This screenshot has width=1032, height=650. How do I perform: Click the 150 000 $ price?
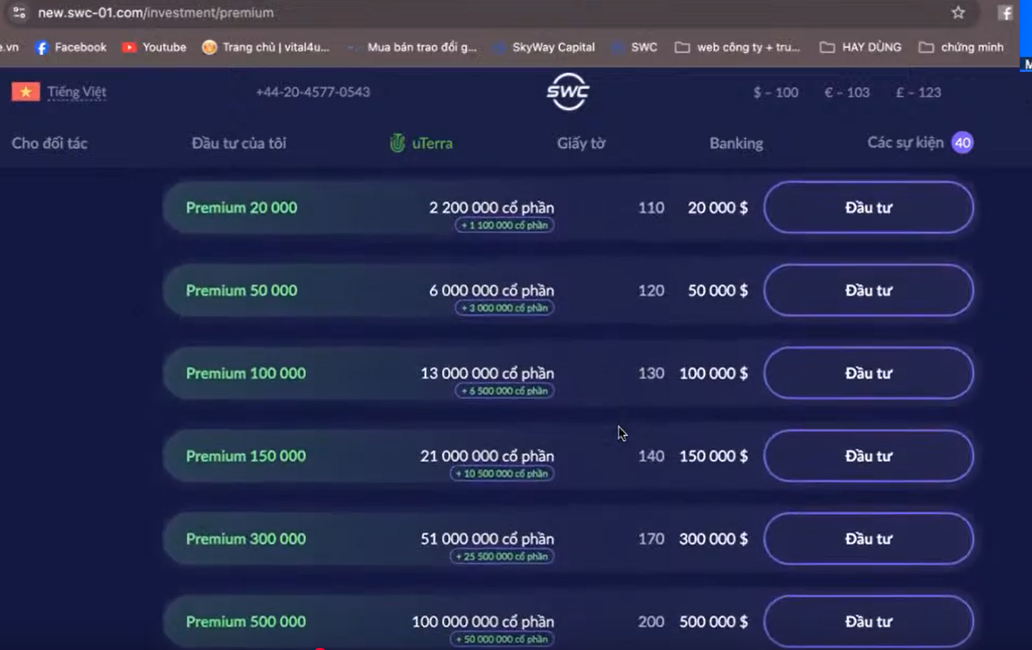point(713,456)
